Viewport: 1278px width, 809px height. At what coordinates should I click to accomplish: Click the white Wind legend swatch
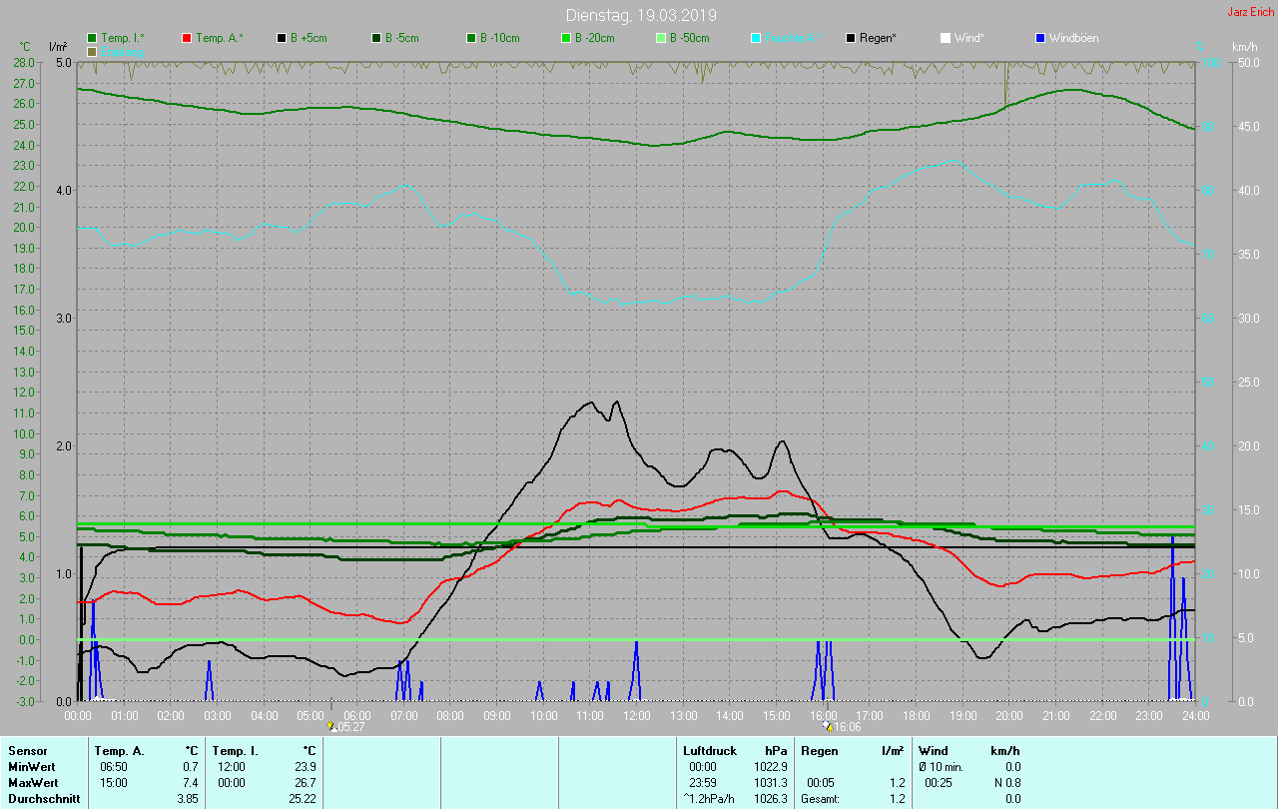click(946, 38)
